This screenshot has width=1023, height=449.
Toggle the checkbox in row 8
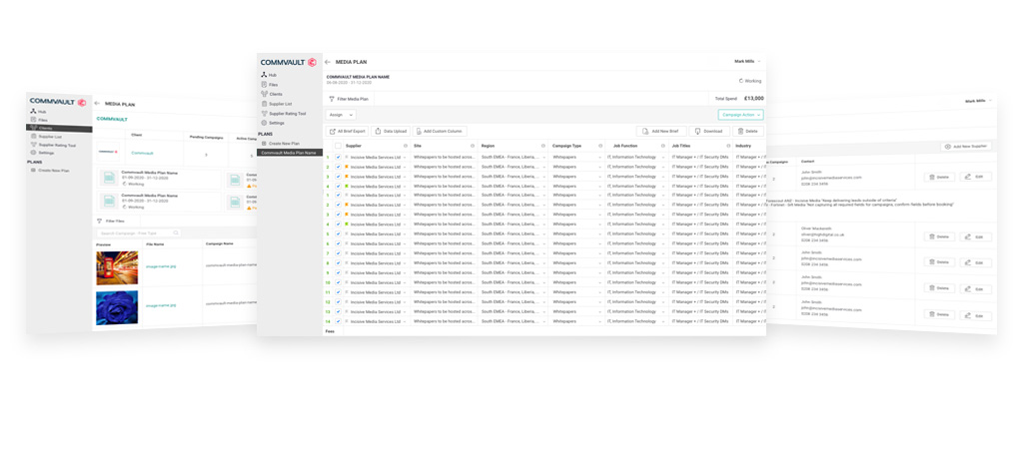pyautogui.click(x=338, y=262)
